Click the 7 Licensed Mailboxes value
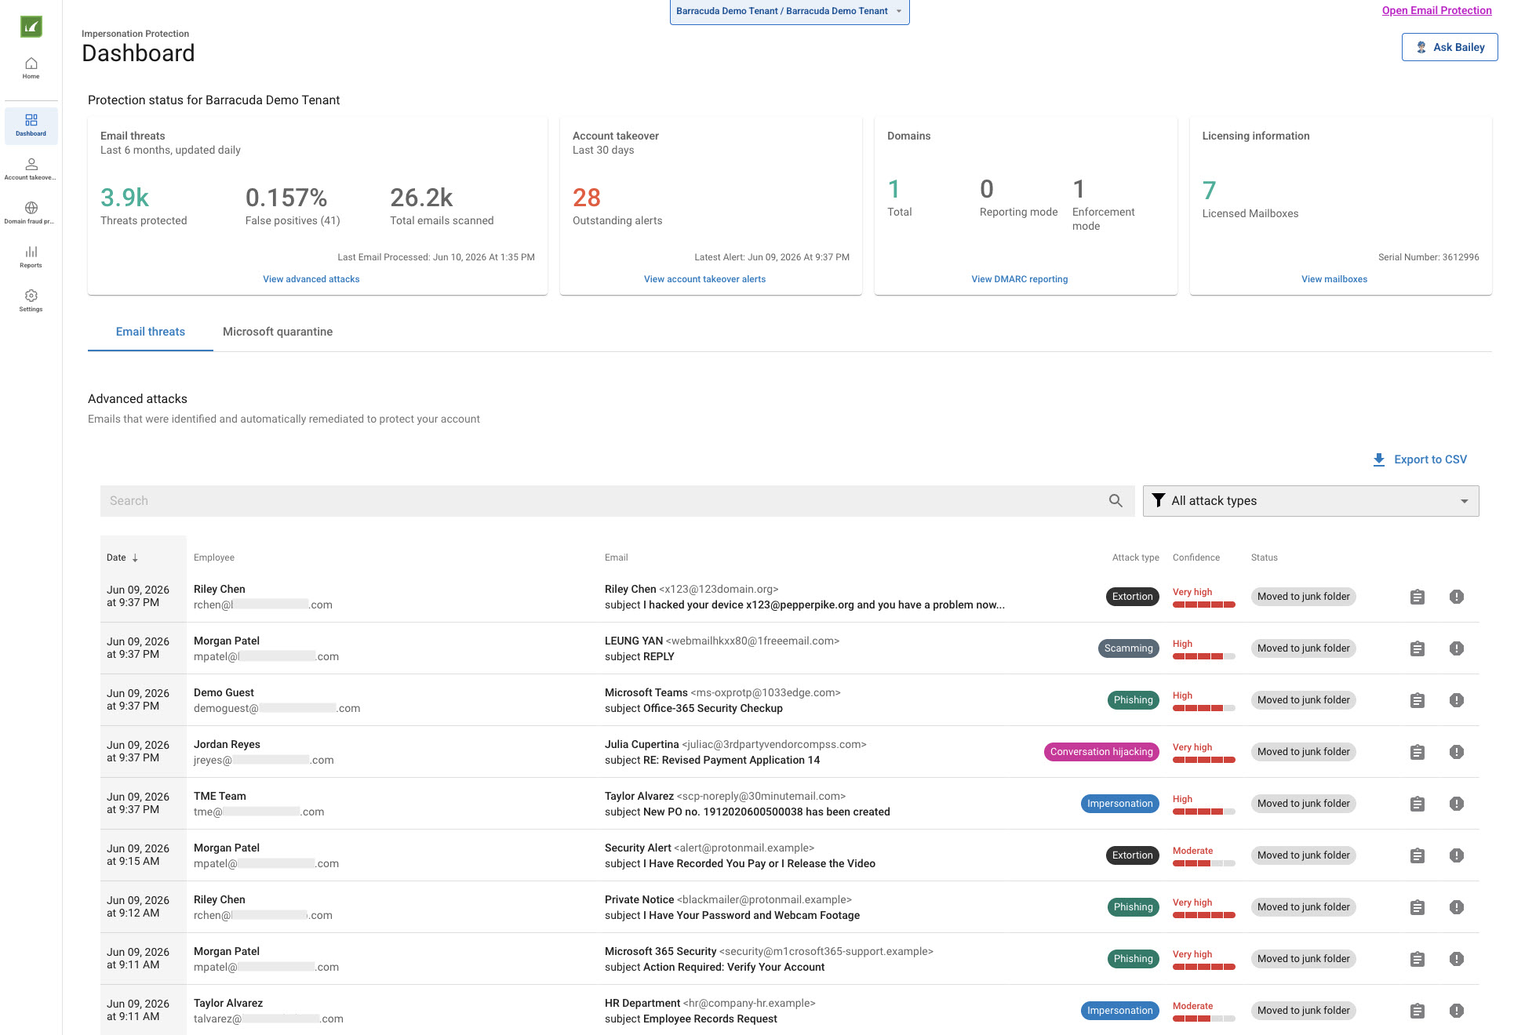This screenshot has width=1514, height=1035. tap(1209, 191)
